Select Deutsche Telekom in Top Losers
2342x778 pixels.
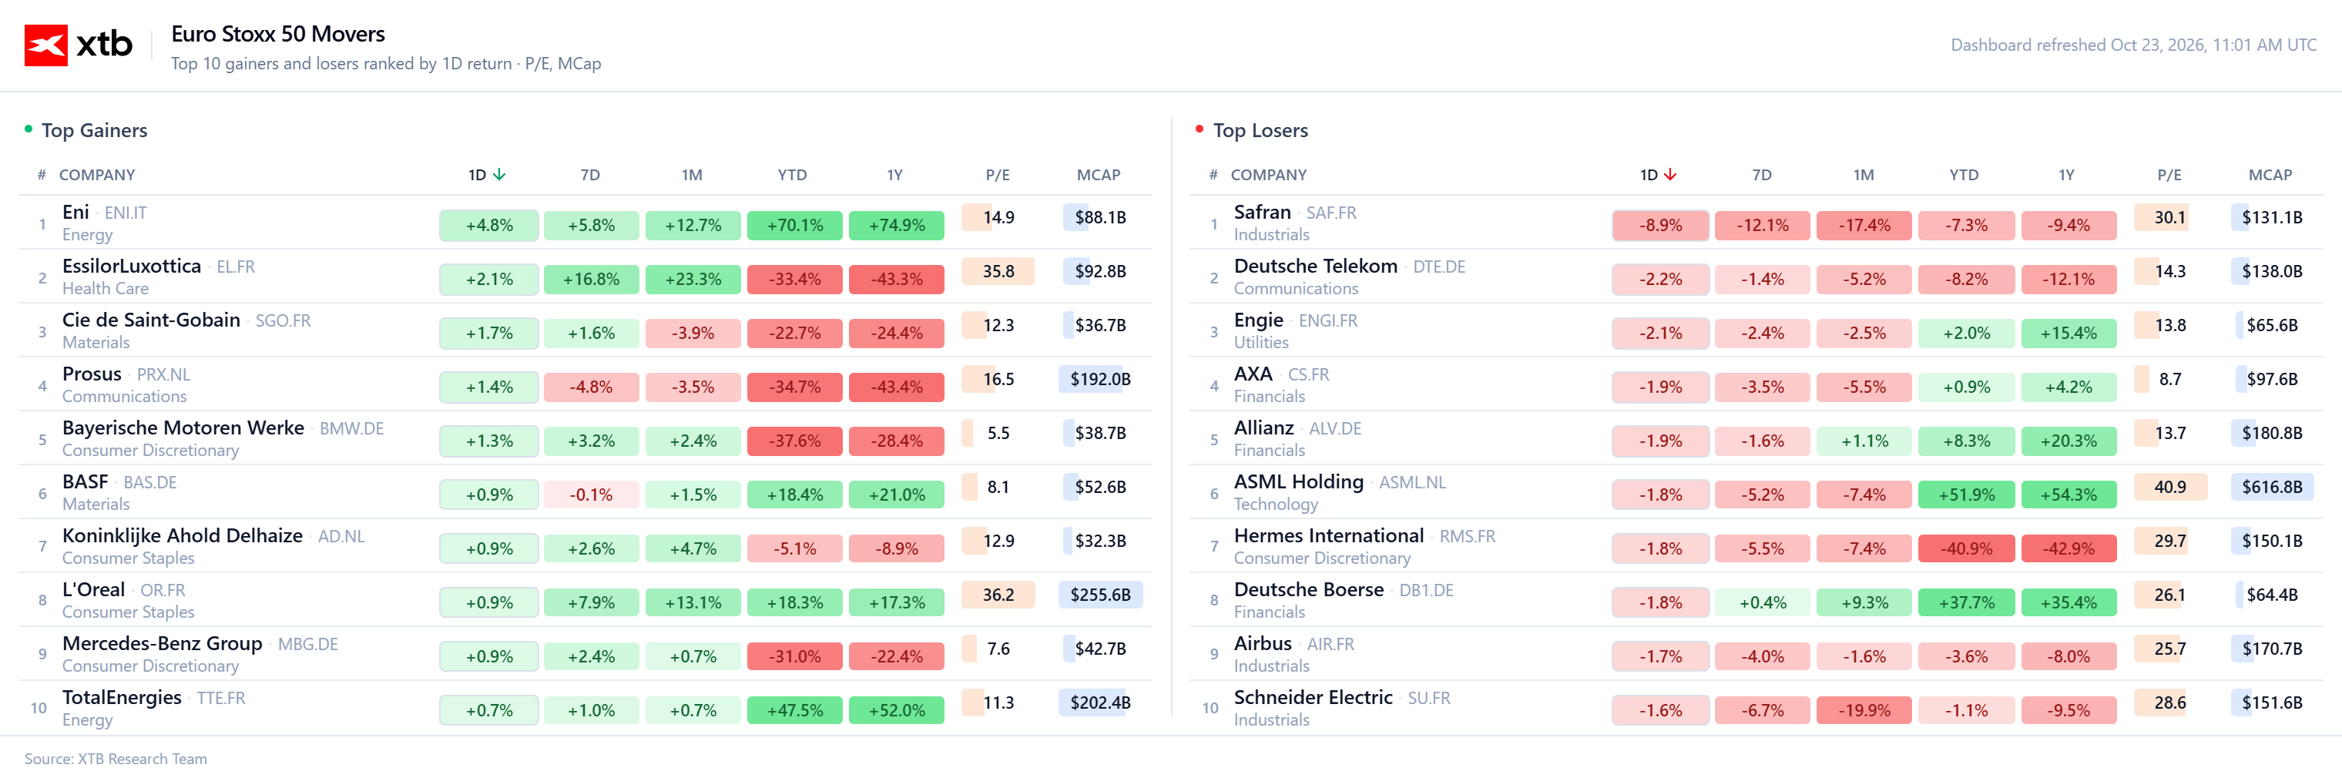pos(1316,267)
